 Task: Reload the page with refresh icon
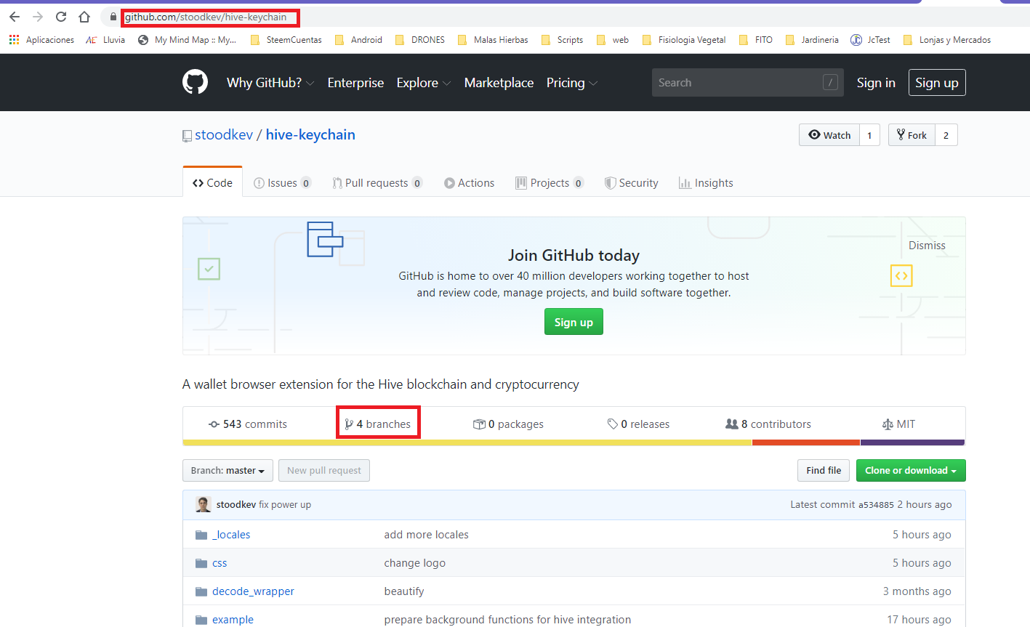pos(61,17)
